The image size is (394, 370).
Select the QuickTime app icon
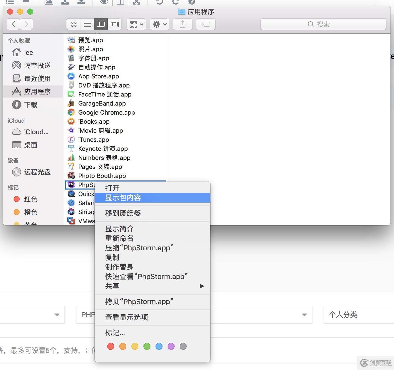[71, 194]
